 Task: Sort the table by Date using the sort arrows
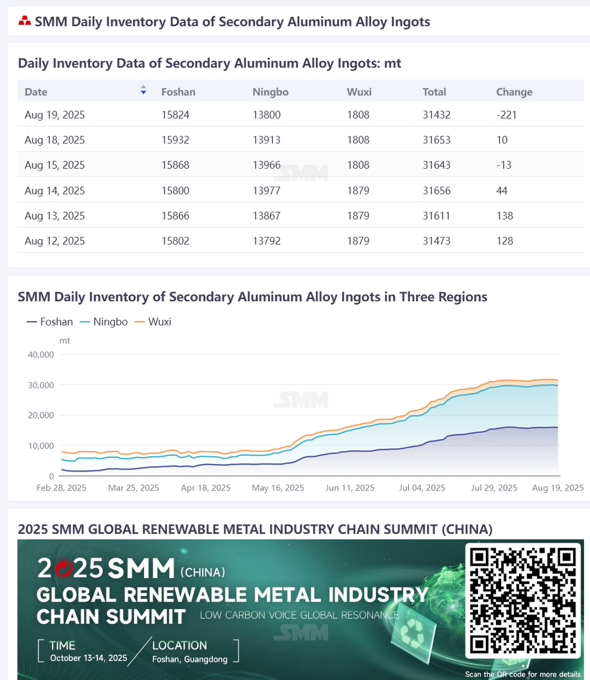pos(143,90)
